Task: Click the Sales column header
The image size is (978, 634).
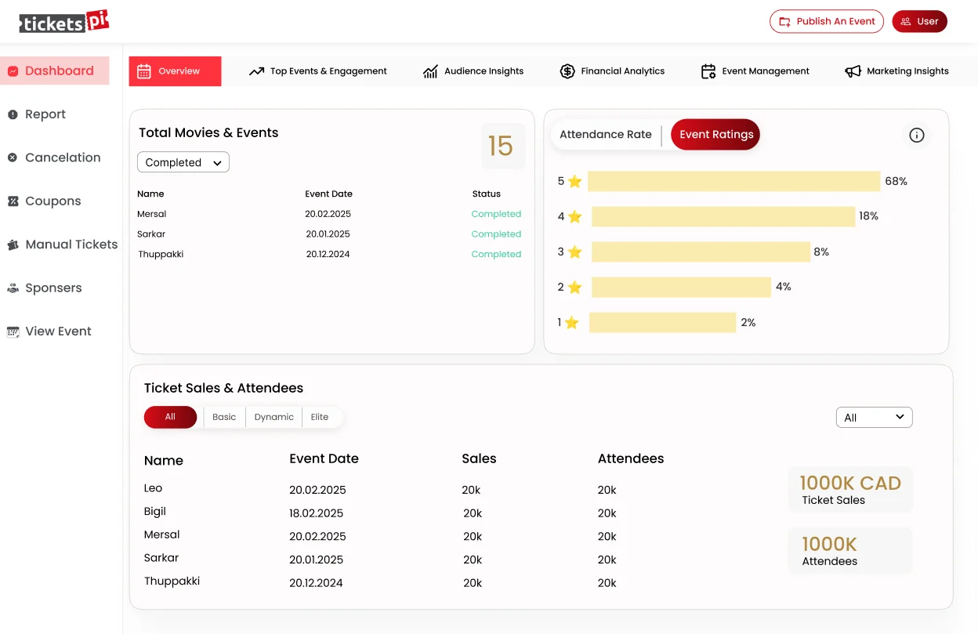Action: coord(479,459)
